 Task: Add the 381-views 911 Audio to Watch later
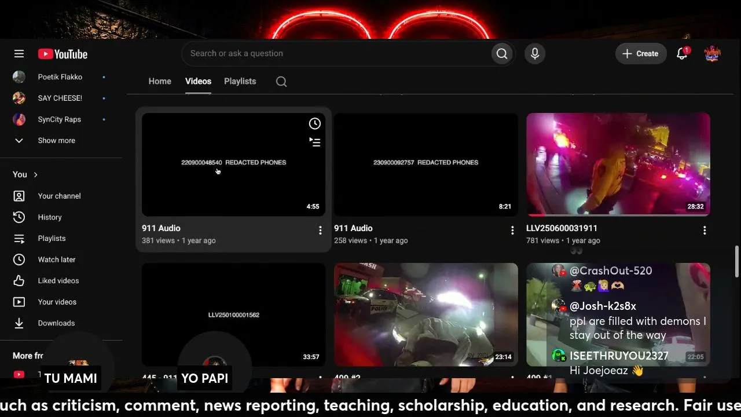(315, 123)
